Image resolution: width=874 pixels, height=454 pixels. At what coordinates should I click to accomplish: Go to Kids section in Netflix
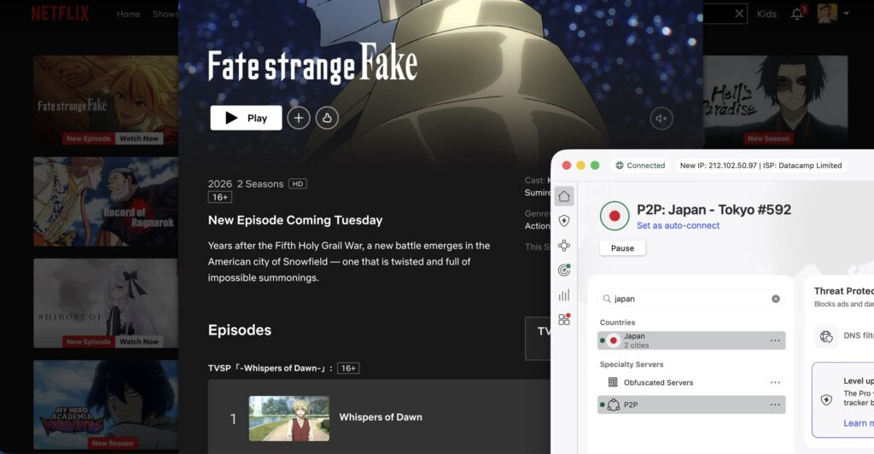766,14
